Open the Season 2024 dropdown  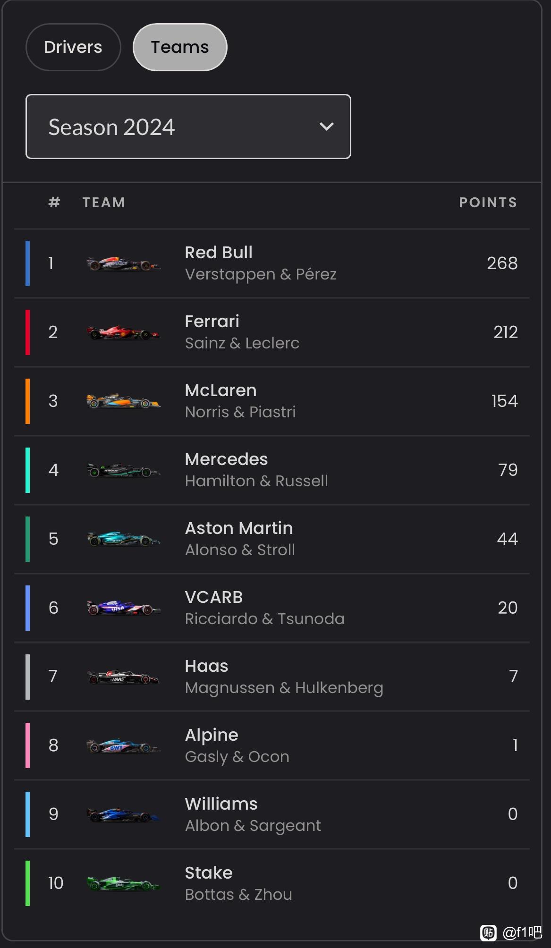click(188, 127)
